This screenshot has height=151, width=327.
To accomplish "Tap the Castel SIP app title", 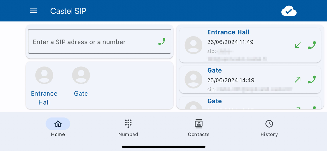I will click(x=68, y=11).
